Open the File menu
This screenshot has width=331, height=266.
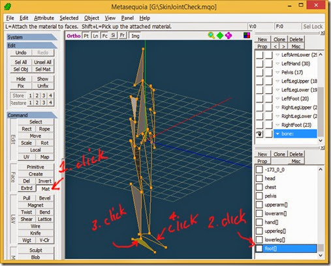pyautogui.click(x=10, y=18)
